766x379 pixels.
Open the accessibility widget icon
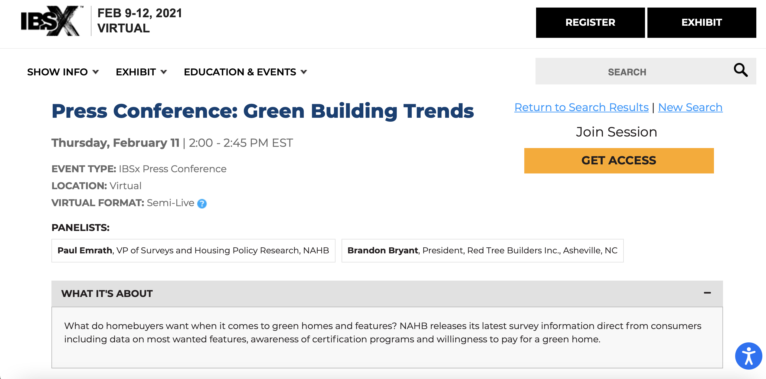coord(748,356)
